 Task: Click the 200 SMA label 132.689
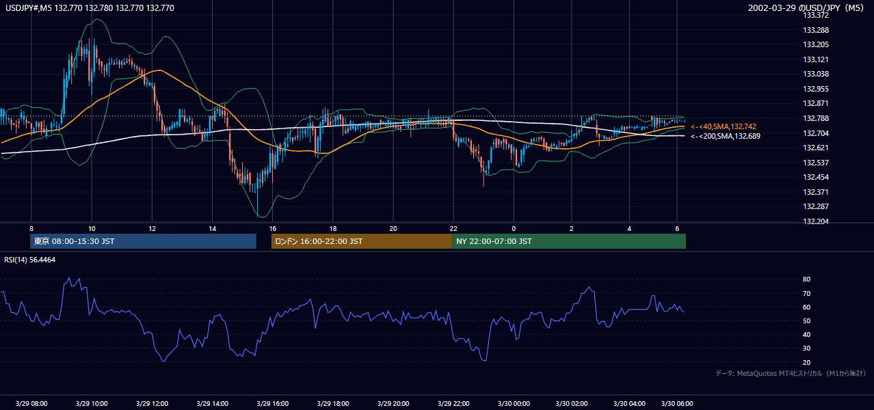pos(725,136)
